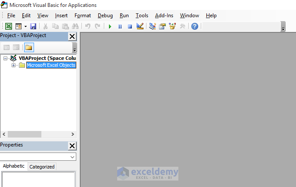Click the Insert UserForm toolbar icon
Image resolution: width=296 pixels, height=187 pixels.
[19, 26]
